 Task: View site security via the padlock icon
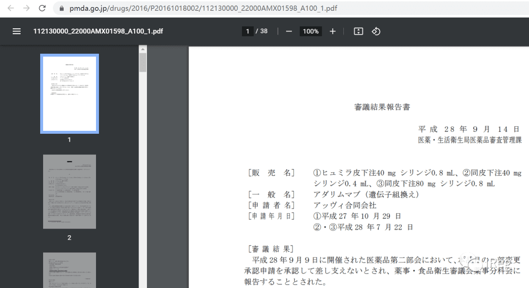click(x=62, y=8)
